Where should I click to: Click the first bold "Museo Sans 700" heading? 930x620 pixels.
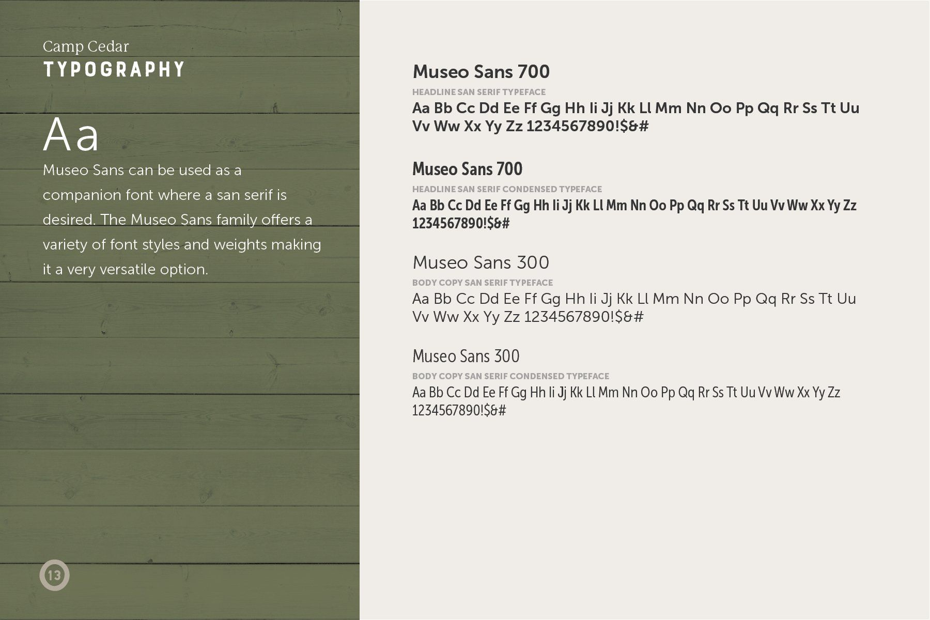[x=481, y=72]
